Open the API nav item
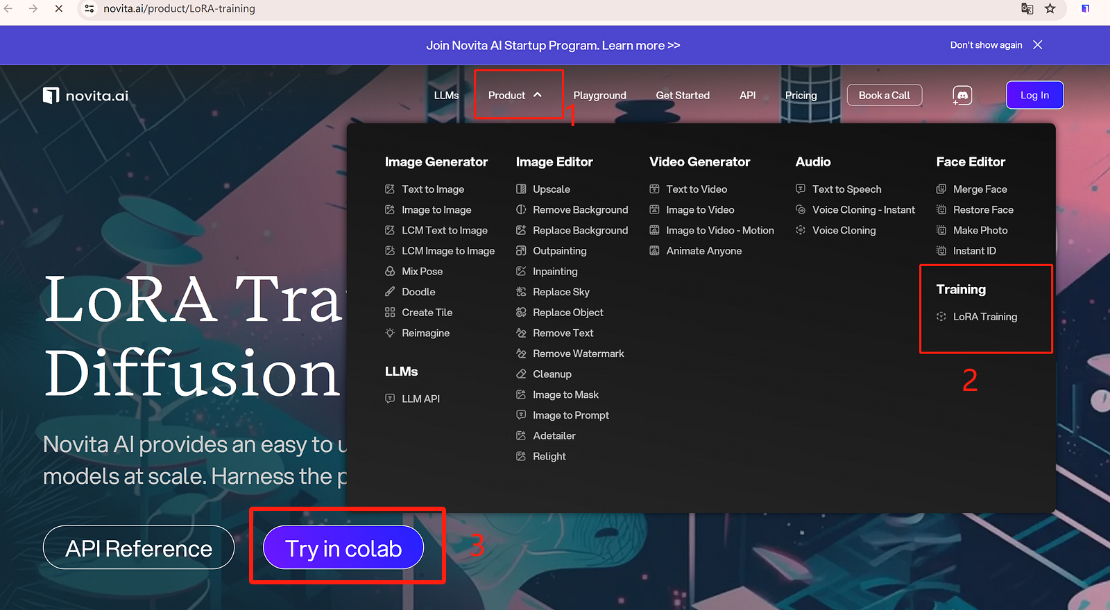The height and width of the screenshot is (610, 1110). pyautogui.click(x=748, y=96)
